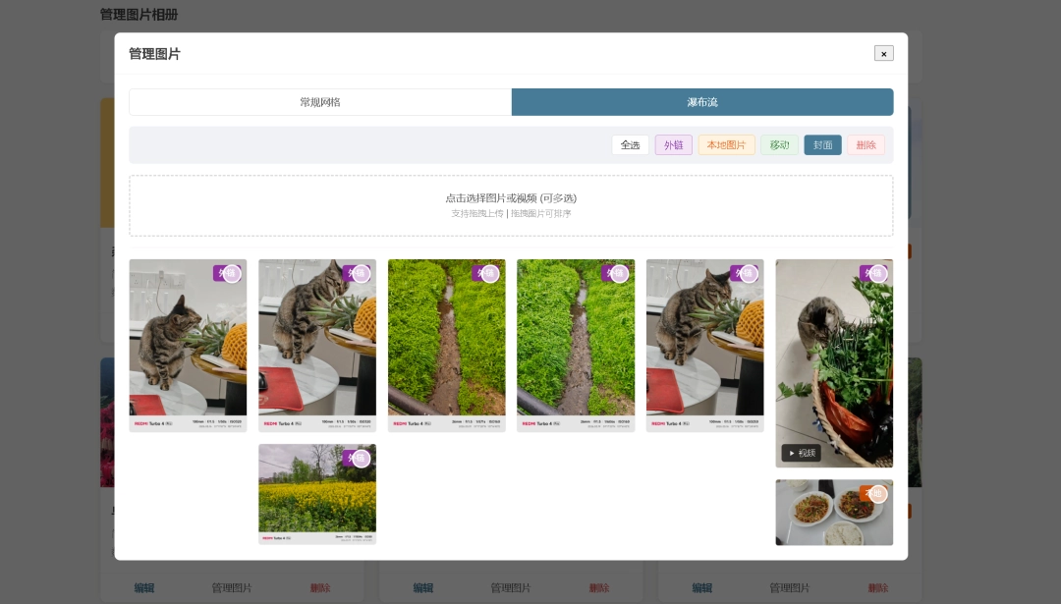The width and height of the screenshot is (1061, 604).
Task: Click the orange 本地图片 button
Action: pyautogui.click(x=726, y=145)
